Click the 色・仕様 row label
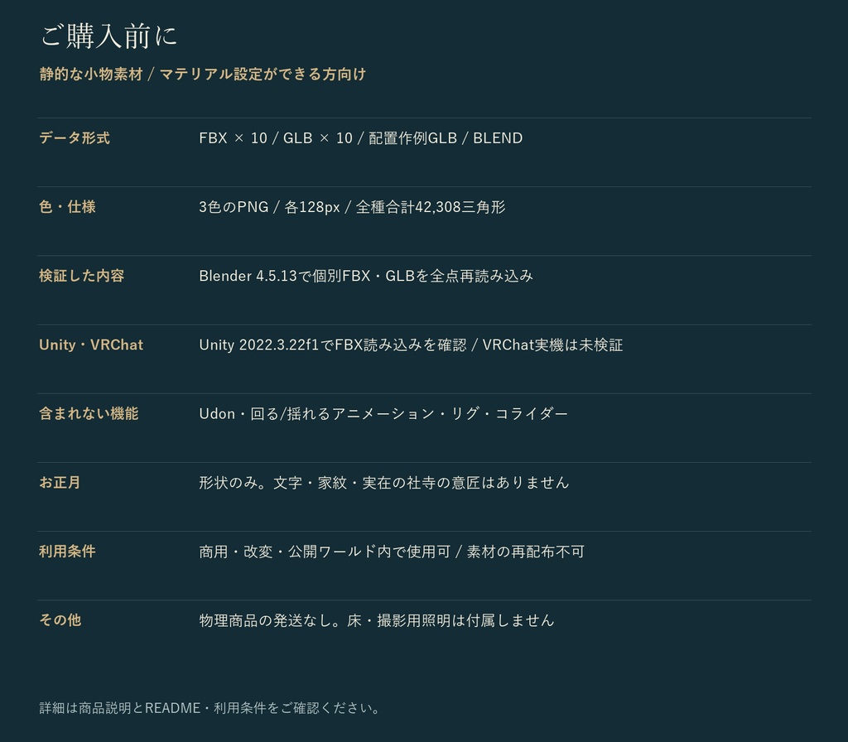 pos(68,206)
